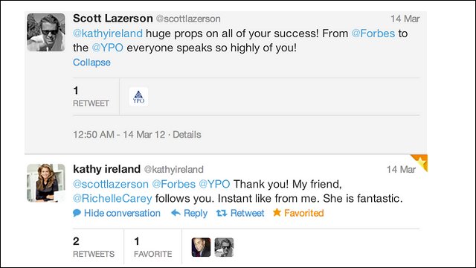Click the Hide conversation speech bubble icon

pyautogui.click(x=77, y=213)
